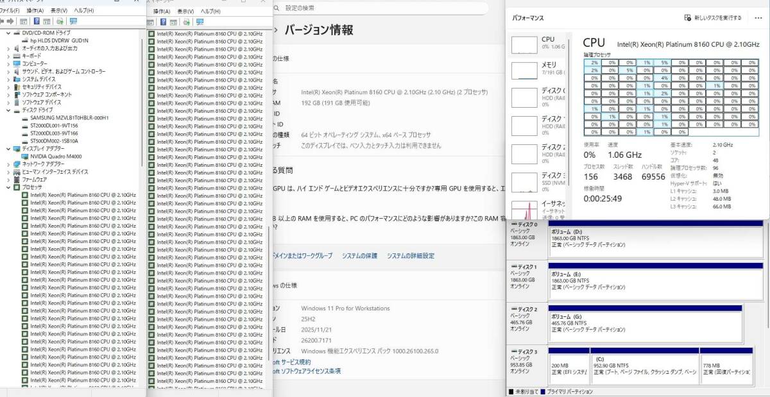This screenshot has height=397, width=770.
Task: Click the monitor icon in second Device Manager toolbar
Action: click(200, 22)
